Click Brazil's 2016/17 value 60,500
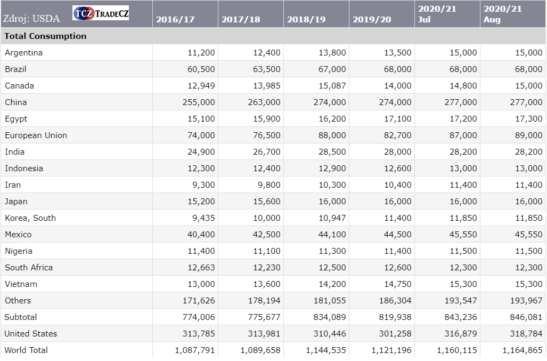The image size is (547, 361). point(201,69)
